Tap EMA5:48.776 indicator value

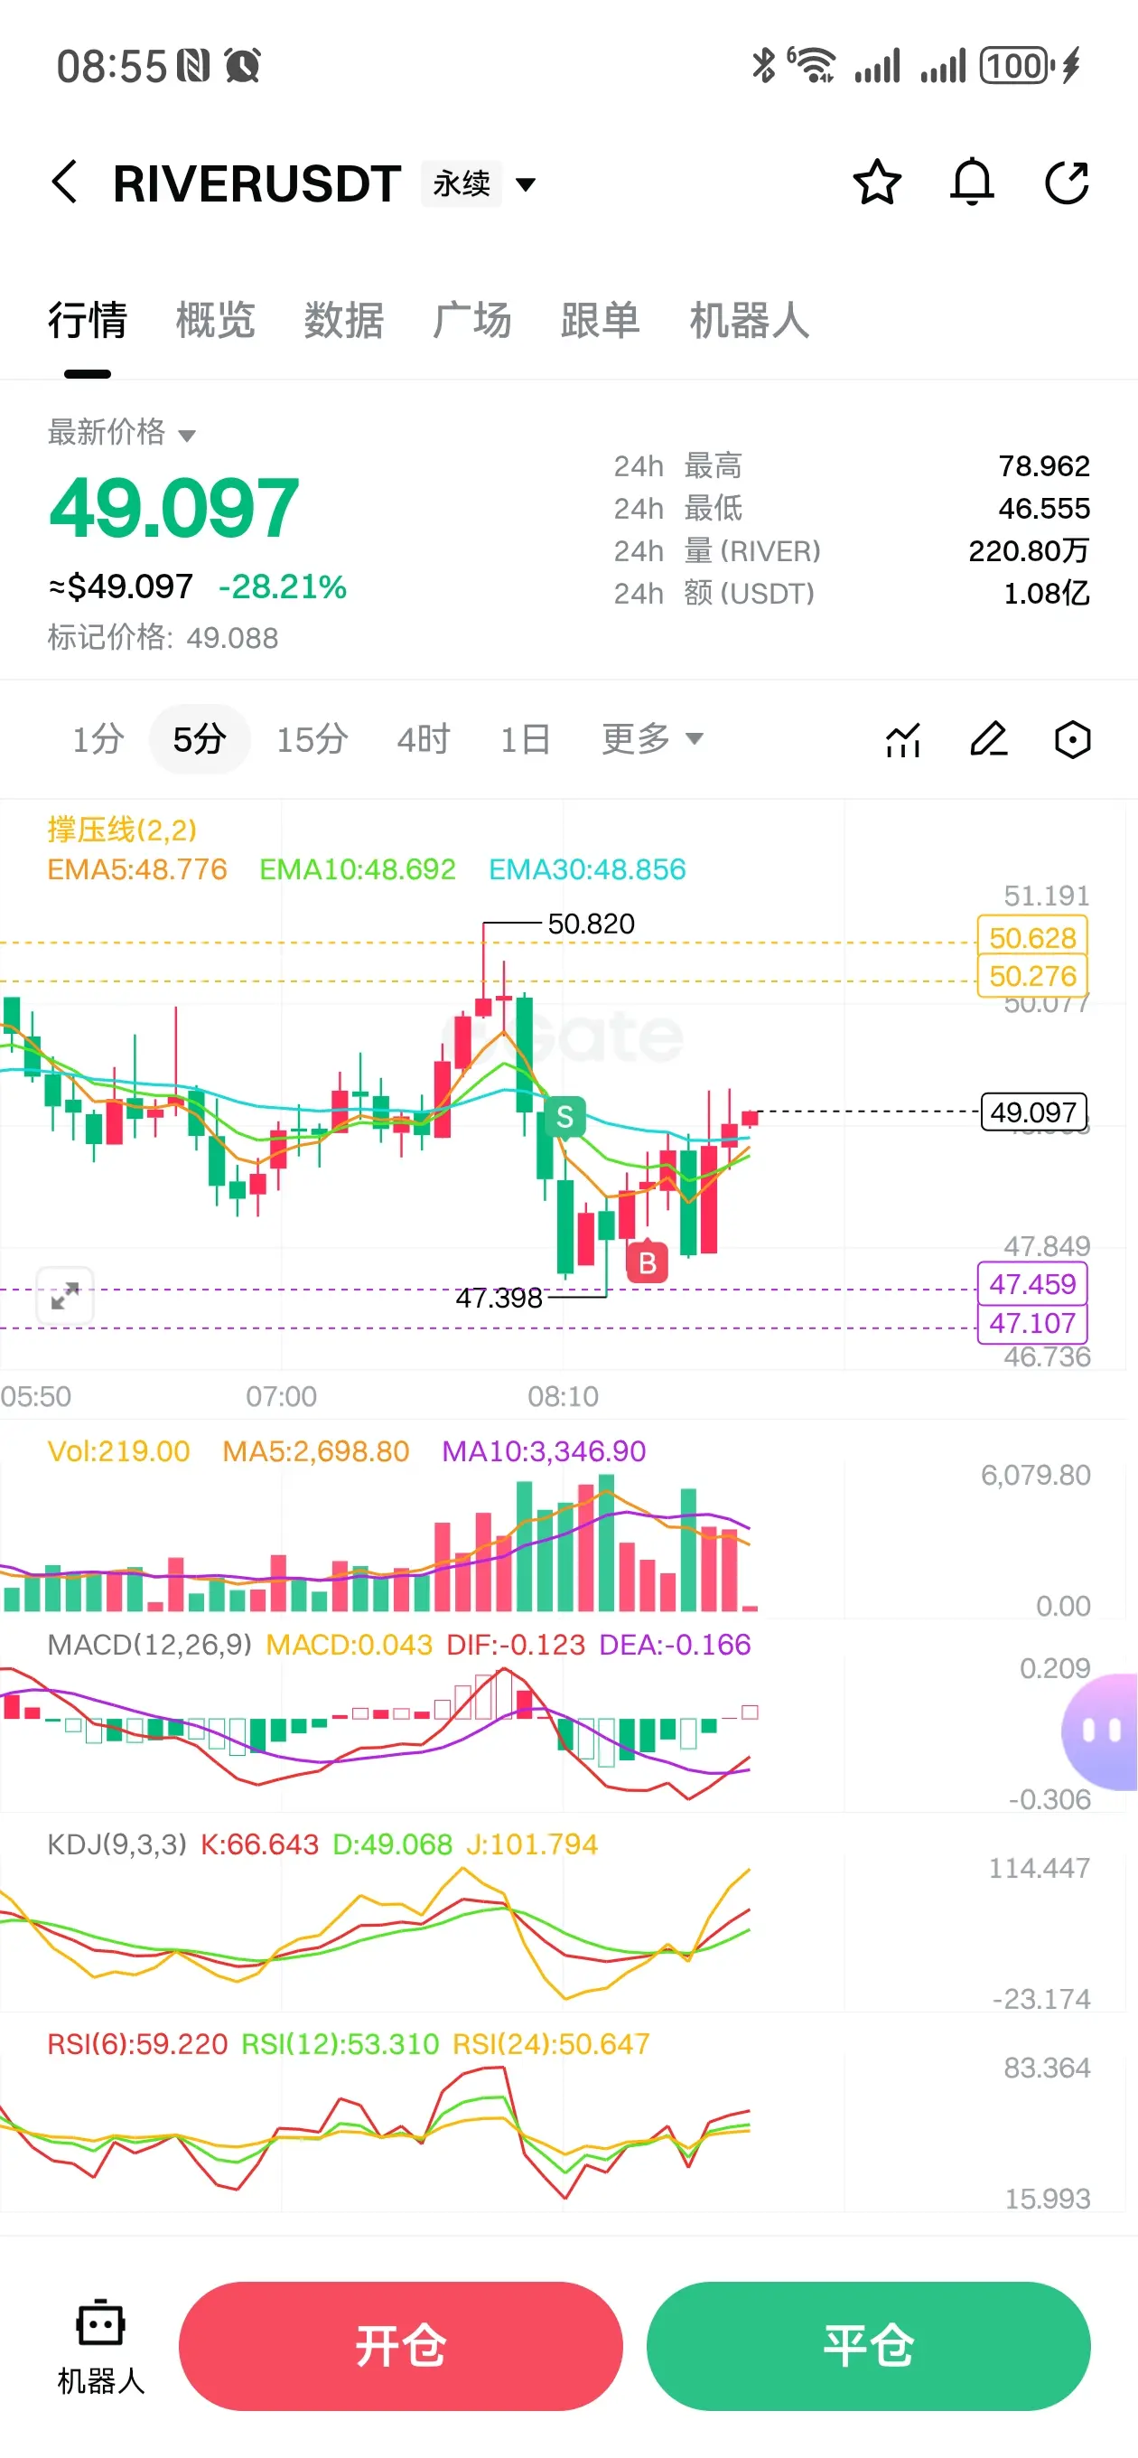(x=137, y=869)
